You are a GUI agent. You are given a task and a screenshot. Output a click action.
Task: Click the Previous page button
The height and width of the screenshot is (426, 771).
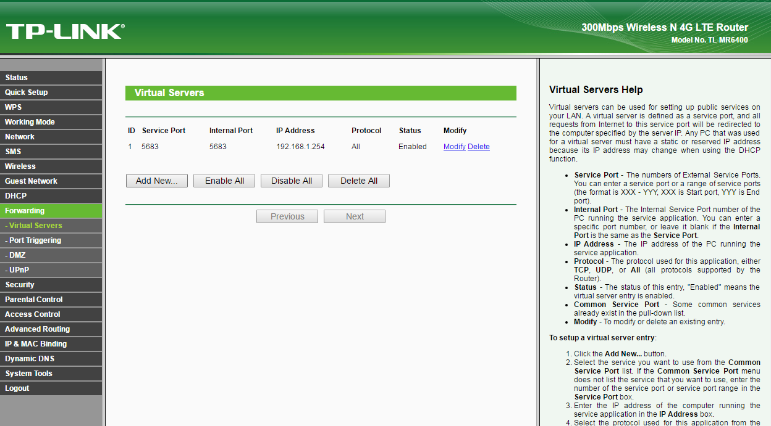pos(287,216)
